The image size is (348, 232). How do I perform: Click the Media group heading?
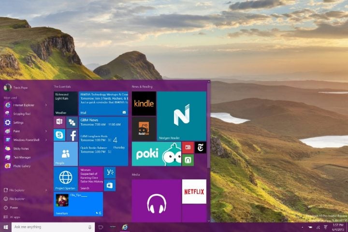[136, 174]
